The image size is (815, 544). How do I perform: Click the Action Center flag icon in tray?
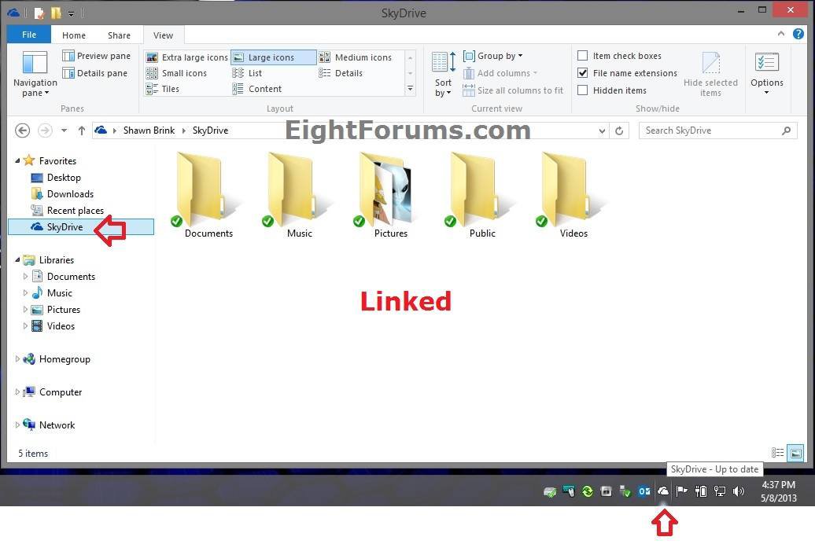click(x=681, y=491)
